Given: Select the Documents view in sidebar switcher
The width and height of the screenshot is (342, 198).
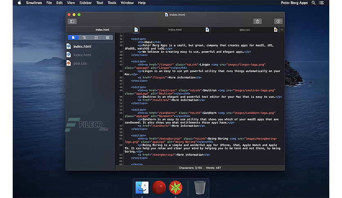Looking at the screenshot, I should coord(73,38).
